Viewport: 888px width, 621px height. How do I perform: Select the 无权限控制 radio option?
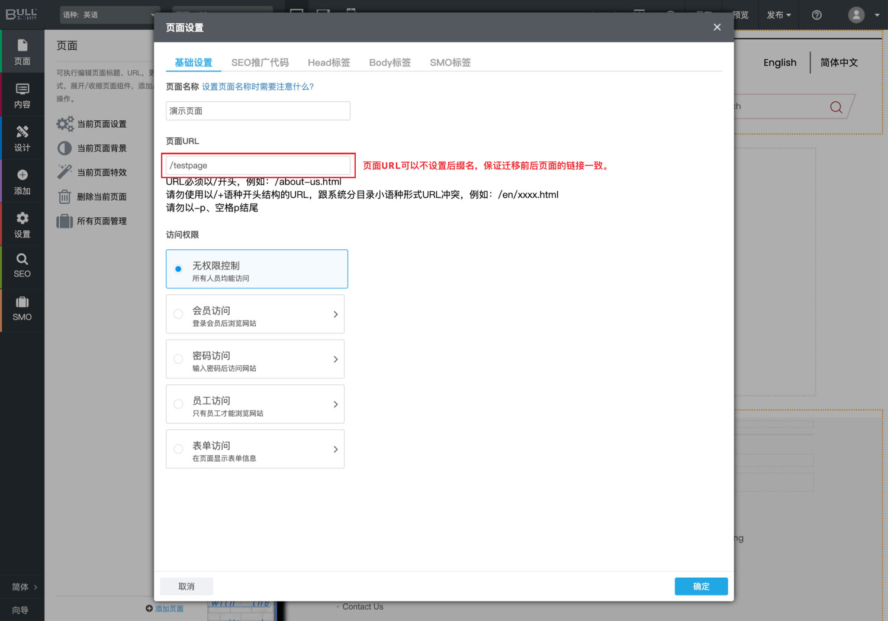(x=178, y=269)
